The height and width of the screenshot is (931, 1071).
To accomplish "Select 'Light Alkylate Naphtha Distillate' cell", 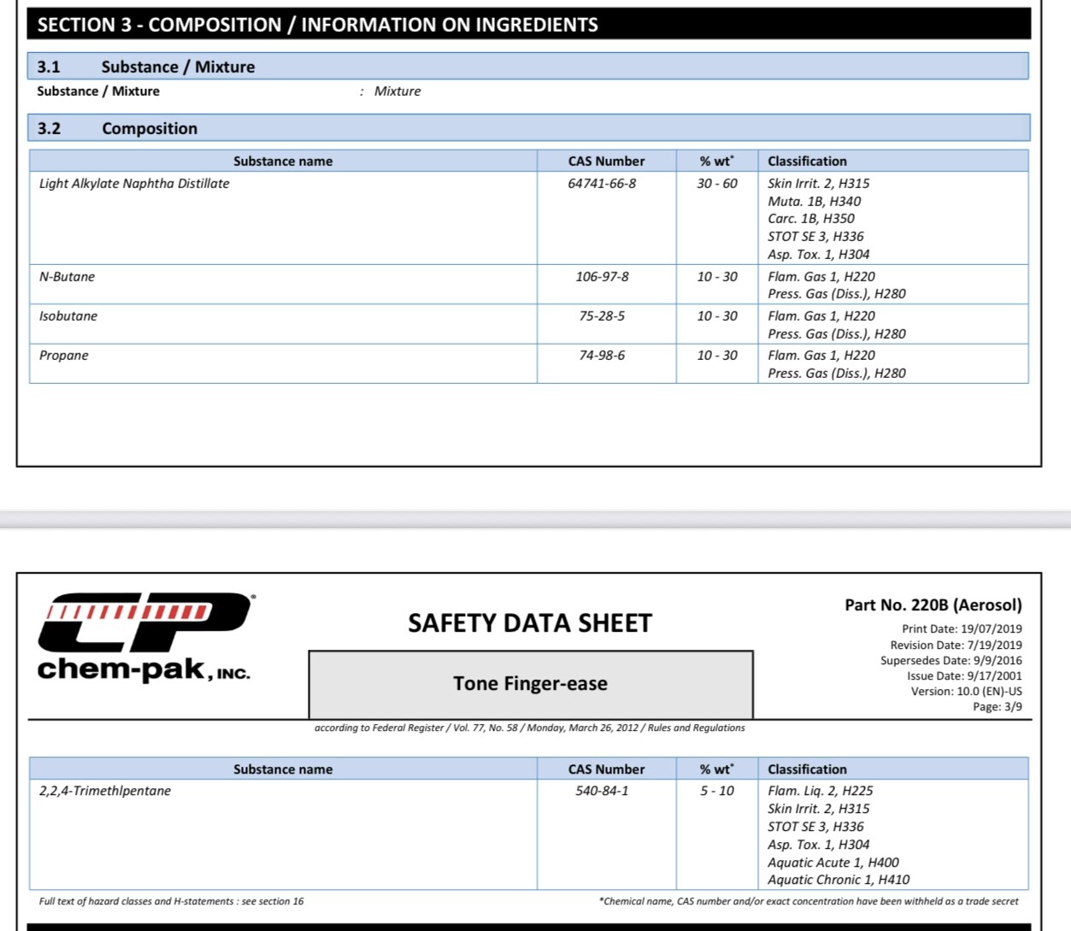I will [134, 184].
